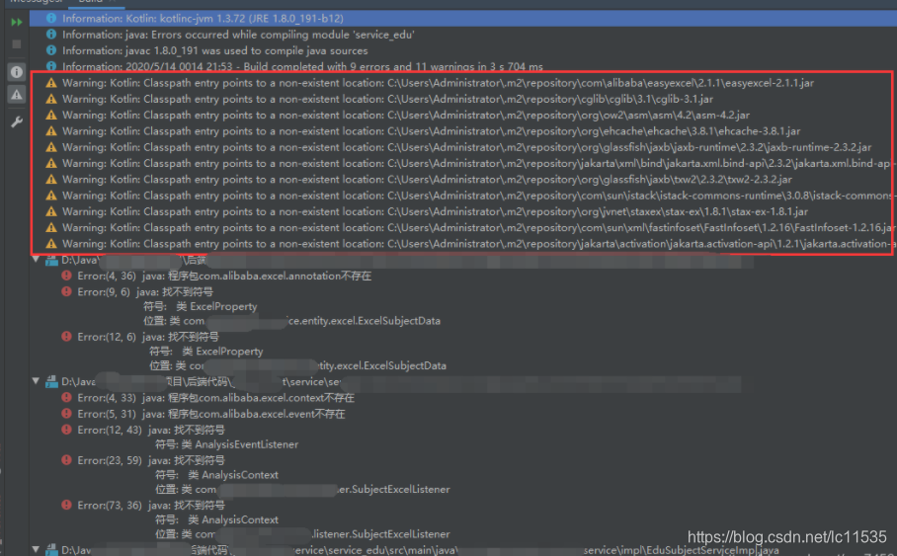
Task: Toggle the show information messages icon
Action: pos(17,72)
